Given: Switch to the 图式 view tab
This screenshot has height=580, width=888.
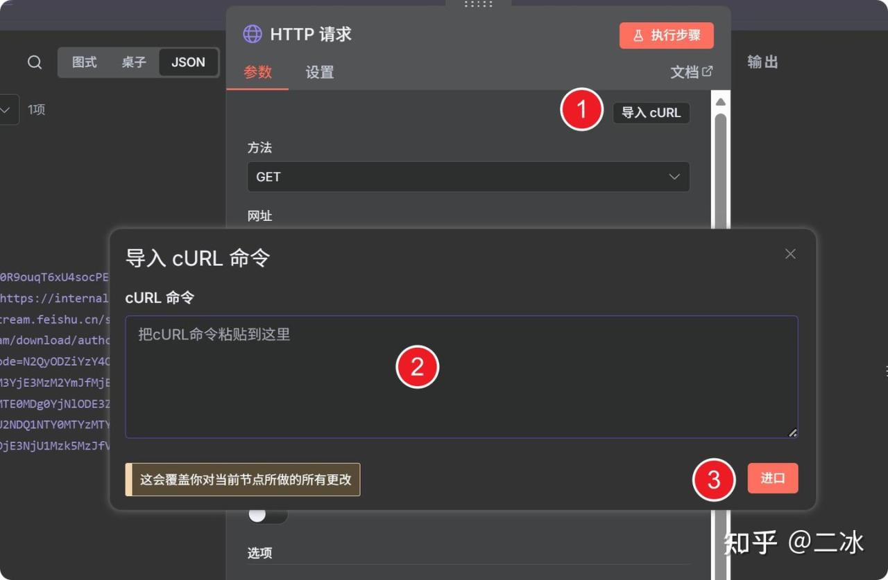Looking at the screenshot, I should (84, 62).
